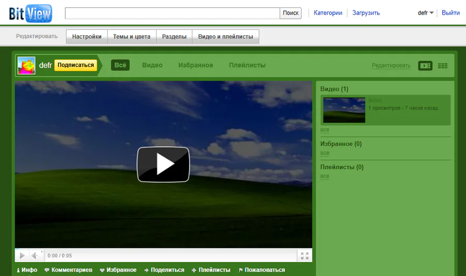Click the все link under Видео (1)
466x276 pixels.
(325, 130)
